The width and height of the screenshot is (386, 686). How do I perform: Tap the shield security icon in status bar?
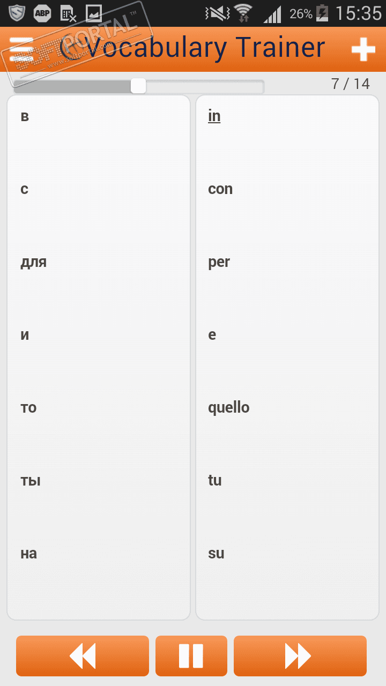coord(17,13)
